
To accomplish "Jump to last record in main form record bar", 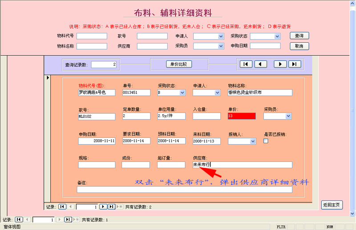I will (x=68, y=220).
